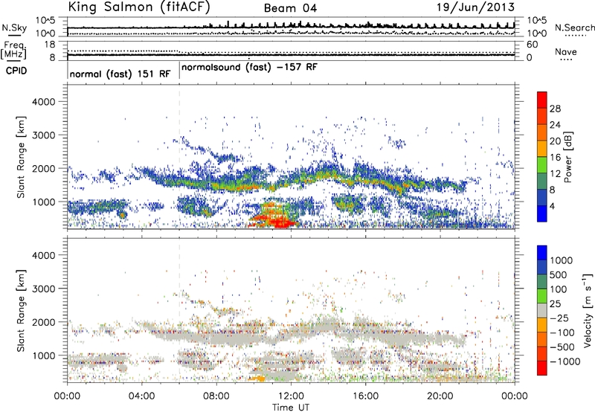Click the '16:00' time tick label
The image size is (595, 412).
click(x=365, y=396)
